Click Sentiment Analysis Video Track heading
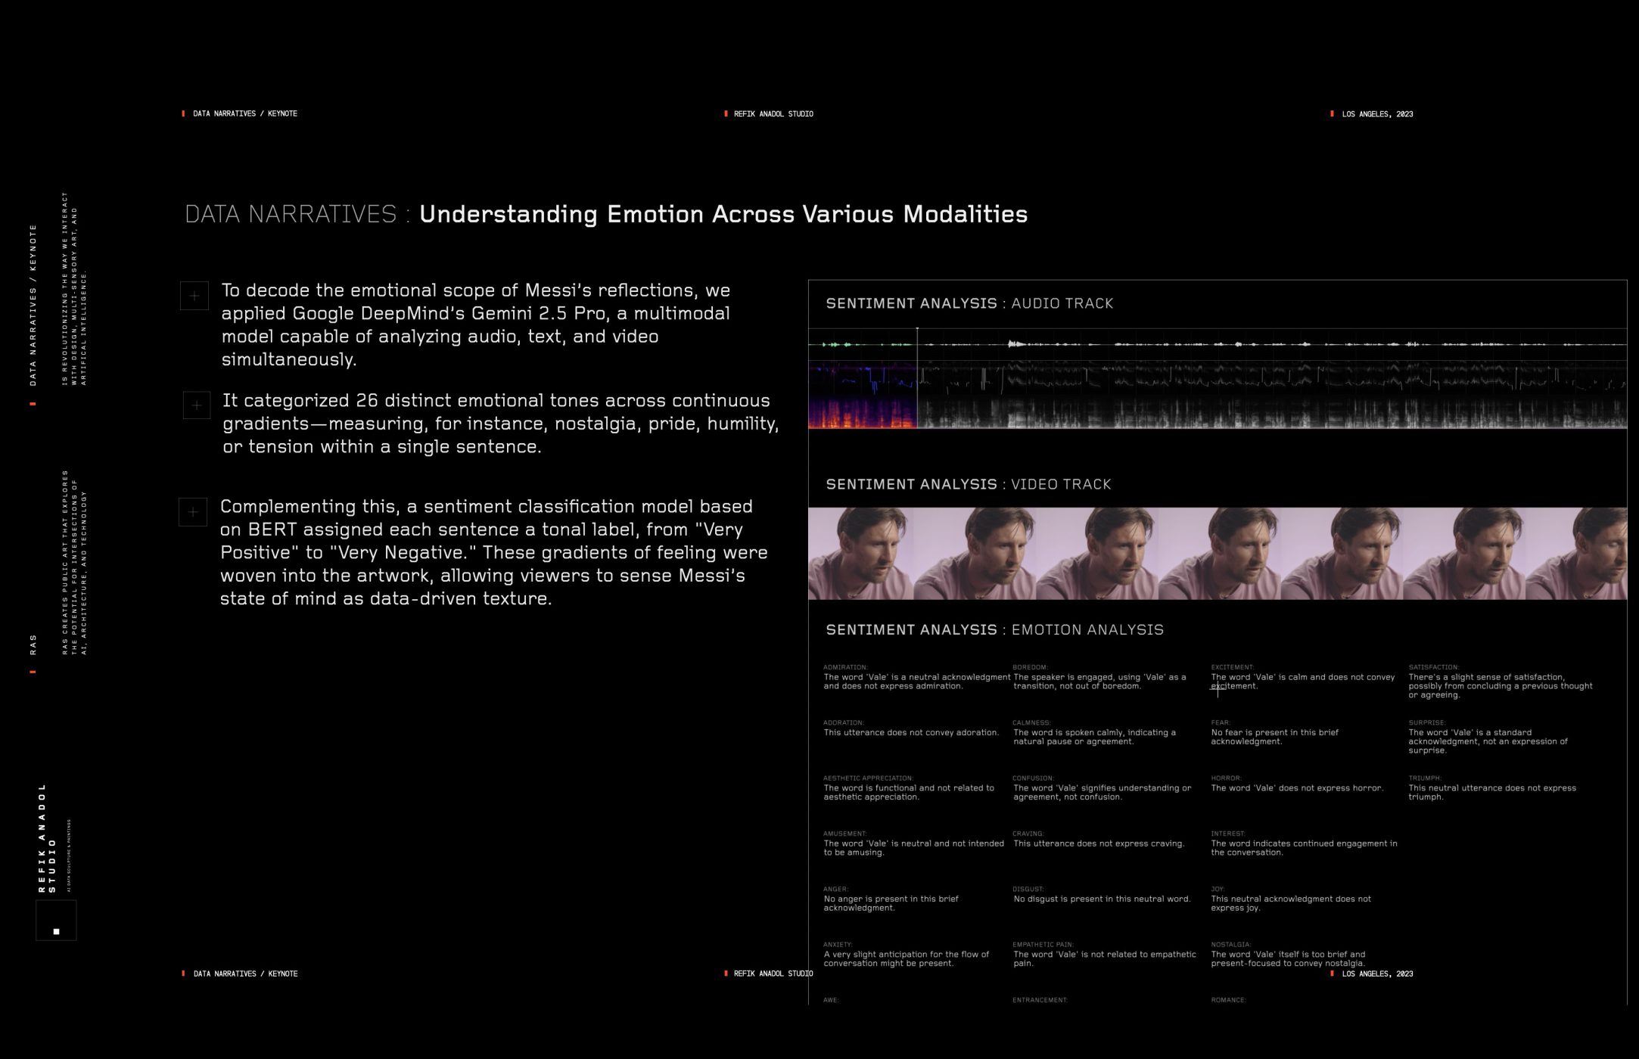1639x1059 pixels. pos(968,484)
